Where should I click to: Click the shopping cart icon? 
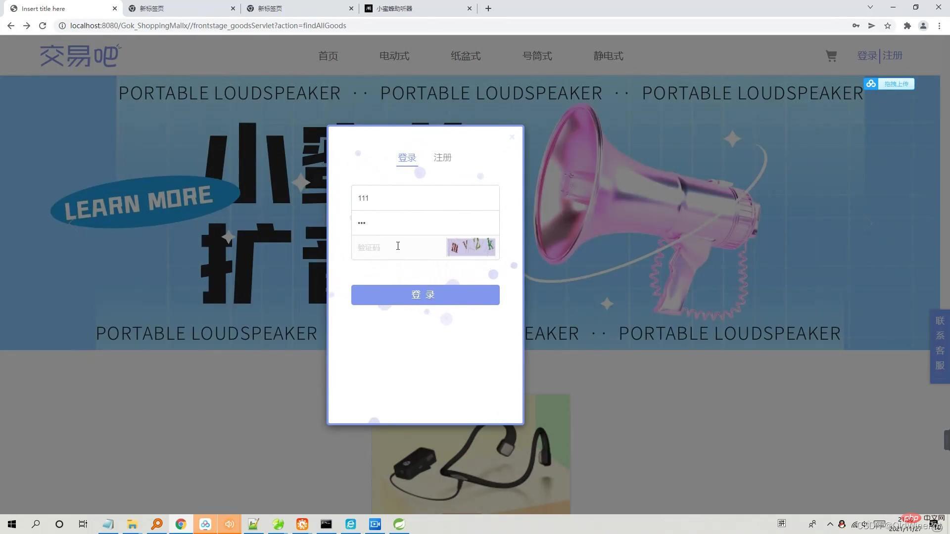(x=831, y=55)
